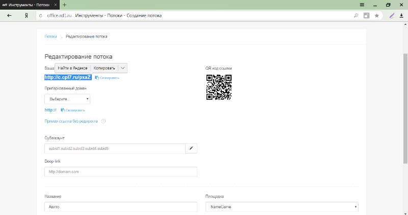Choose 'Копировать' in selection popup
Image resolution: width=408 pixels, height=215 pixels.
[104, 68]
